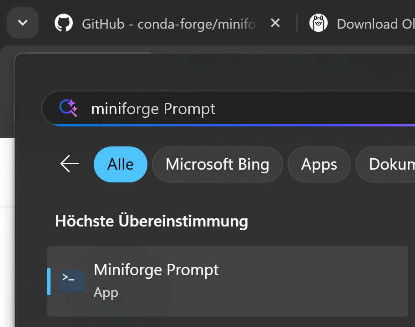Click the blue selection bar beside the result
The height and width of the screenshot is (327, 415).
(x=49, y=281)
